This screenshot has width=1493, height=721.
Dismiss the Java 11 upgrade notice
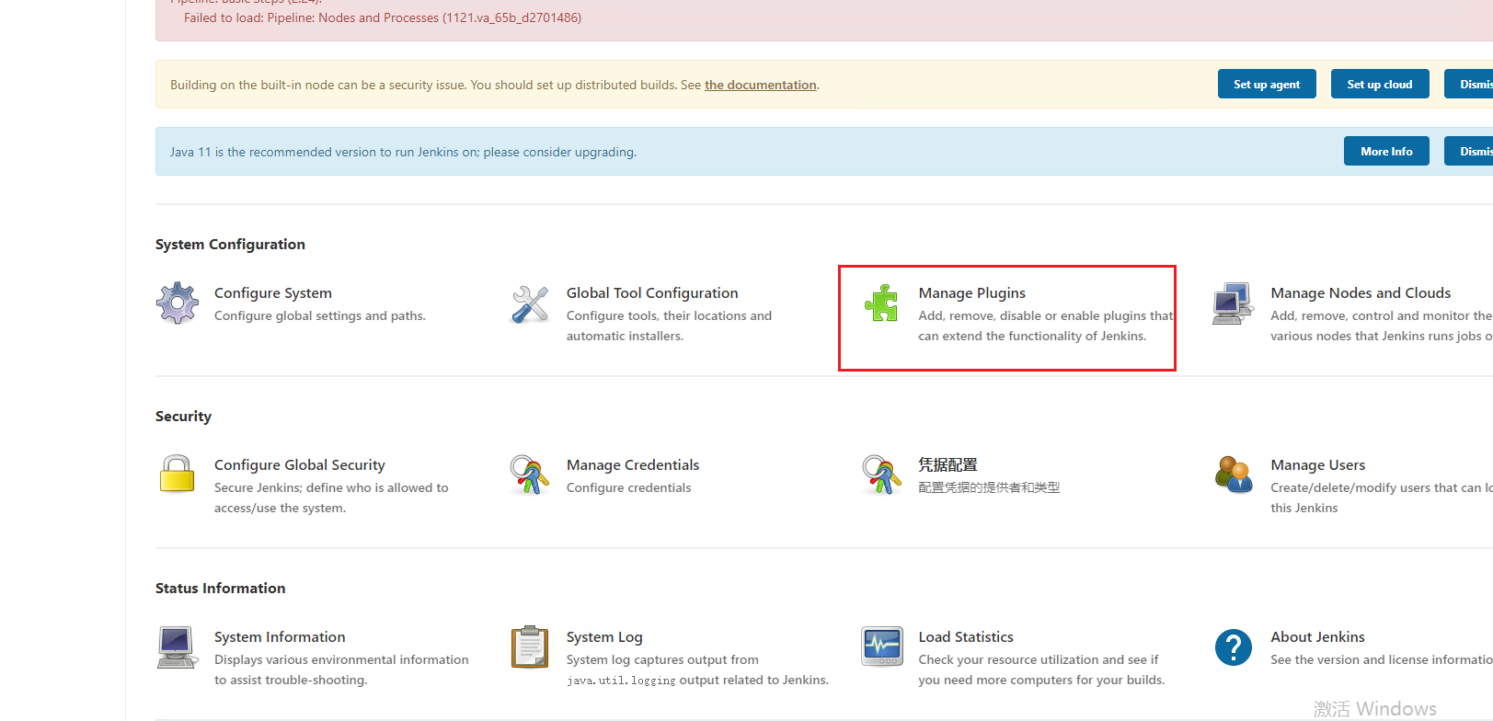click(1469, 151)
